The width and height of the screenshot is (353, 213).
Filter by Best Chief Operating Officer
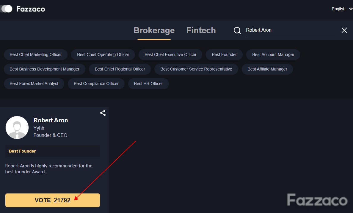click(103, 55)
